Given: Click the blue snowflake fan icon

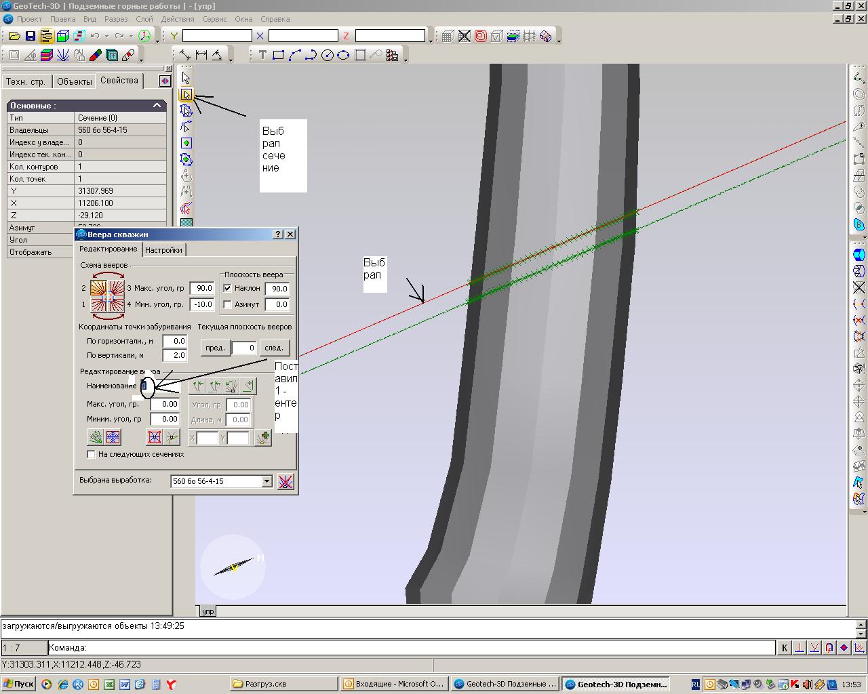Looking at the screenshot, I should coord(113,437).
